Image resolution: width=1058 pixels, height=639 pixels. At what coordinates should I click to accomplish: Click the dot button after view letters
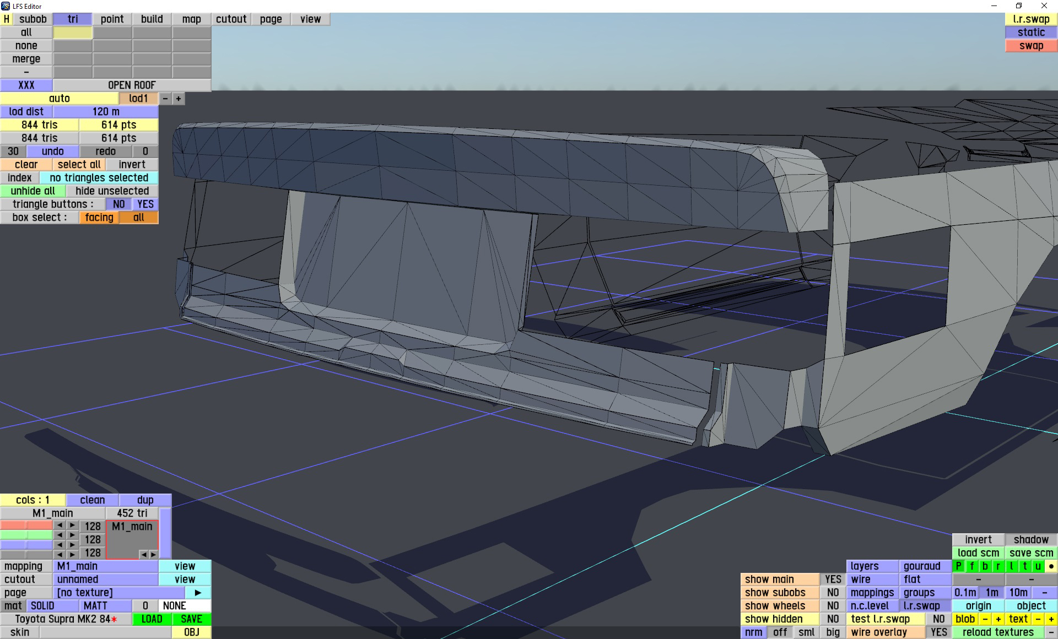(x=1051, y=566)
